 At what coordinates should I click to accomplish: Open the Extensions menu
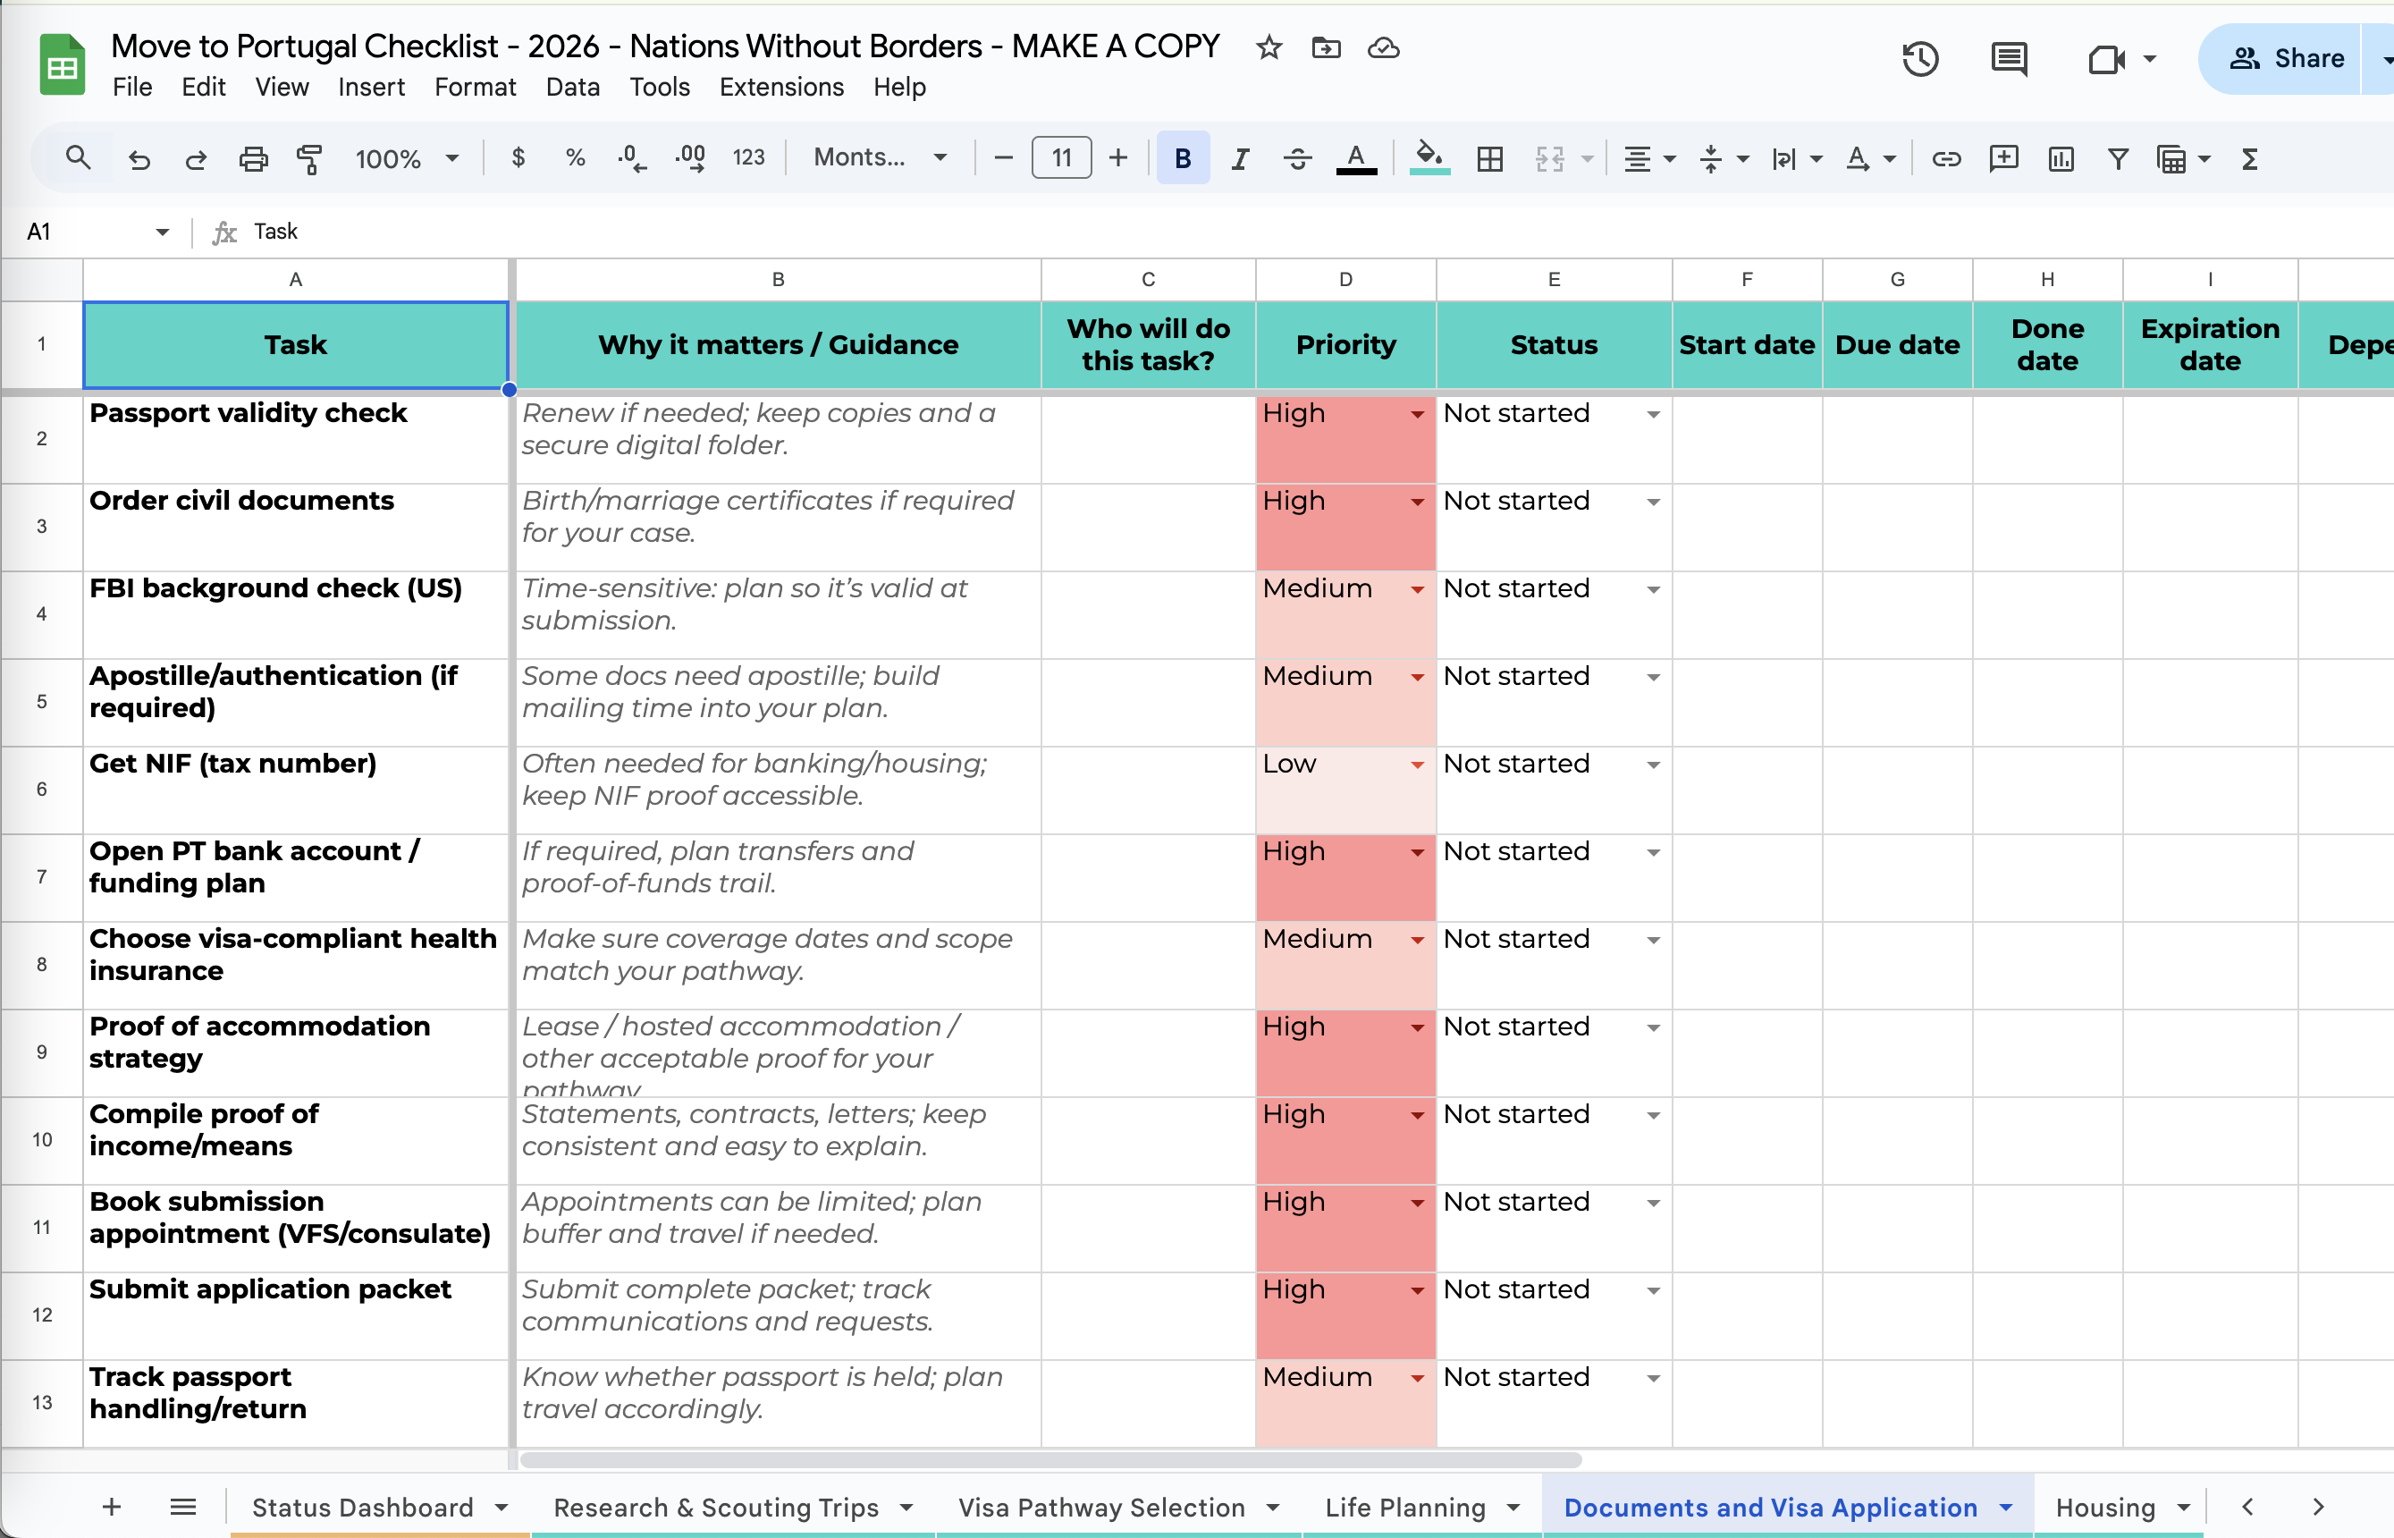[x=780, y=87]
